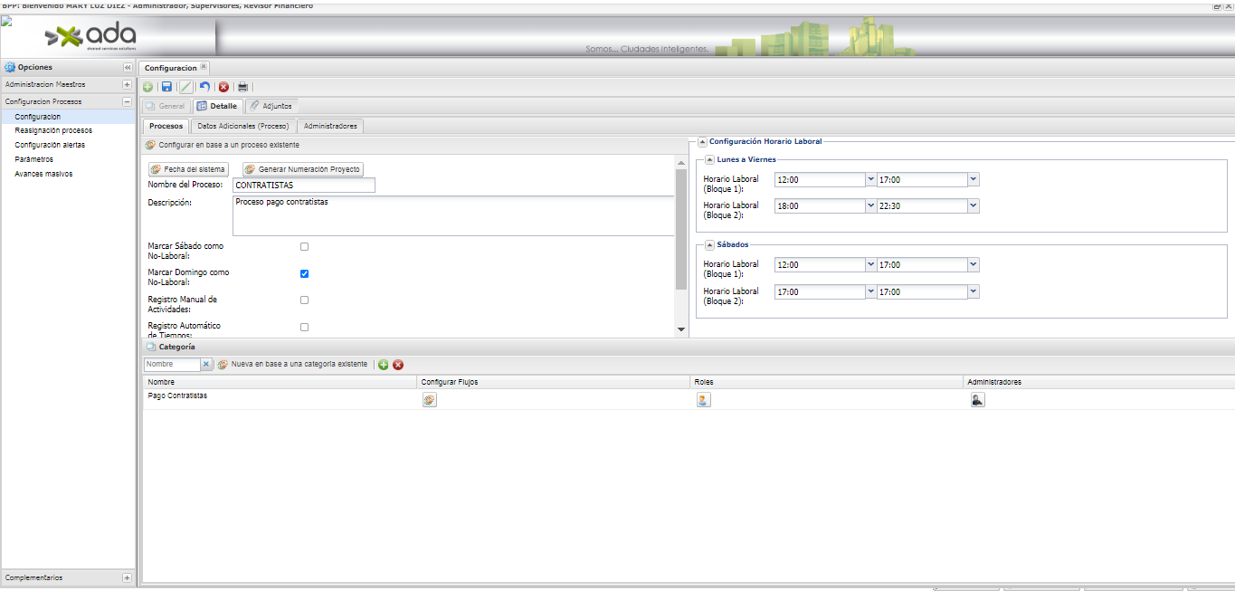Screen dimensions: 1235x591
Task: Click the Nombre del Proceso input field
Action: click(303, 186)
